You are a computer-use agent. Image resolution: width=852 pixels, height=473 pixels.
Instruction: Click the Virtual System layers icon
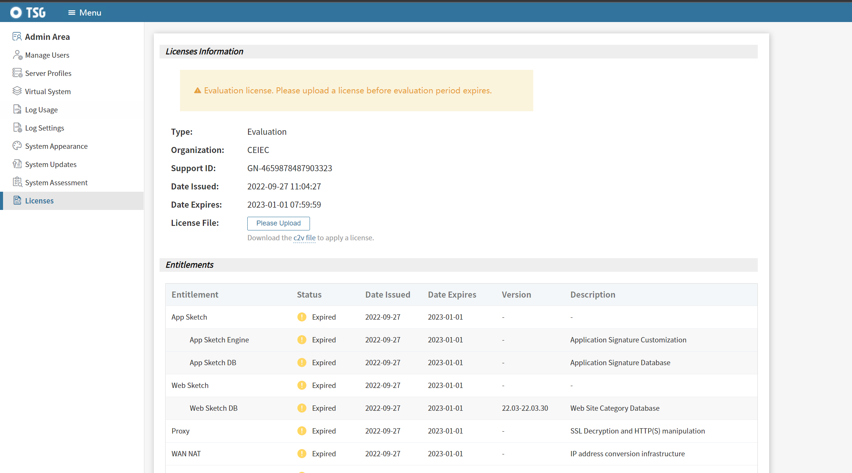[x=17, y=91]
